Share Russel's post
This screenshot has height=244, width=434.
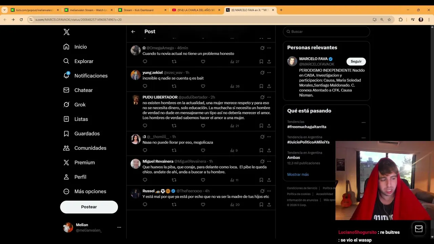coord(269,204)
